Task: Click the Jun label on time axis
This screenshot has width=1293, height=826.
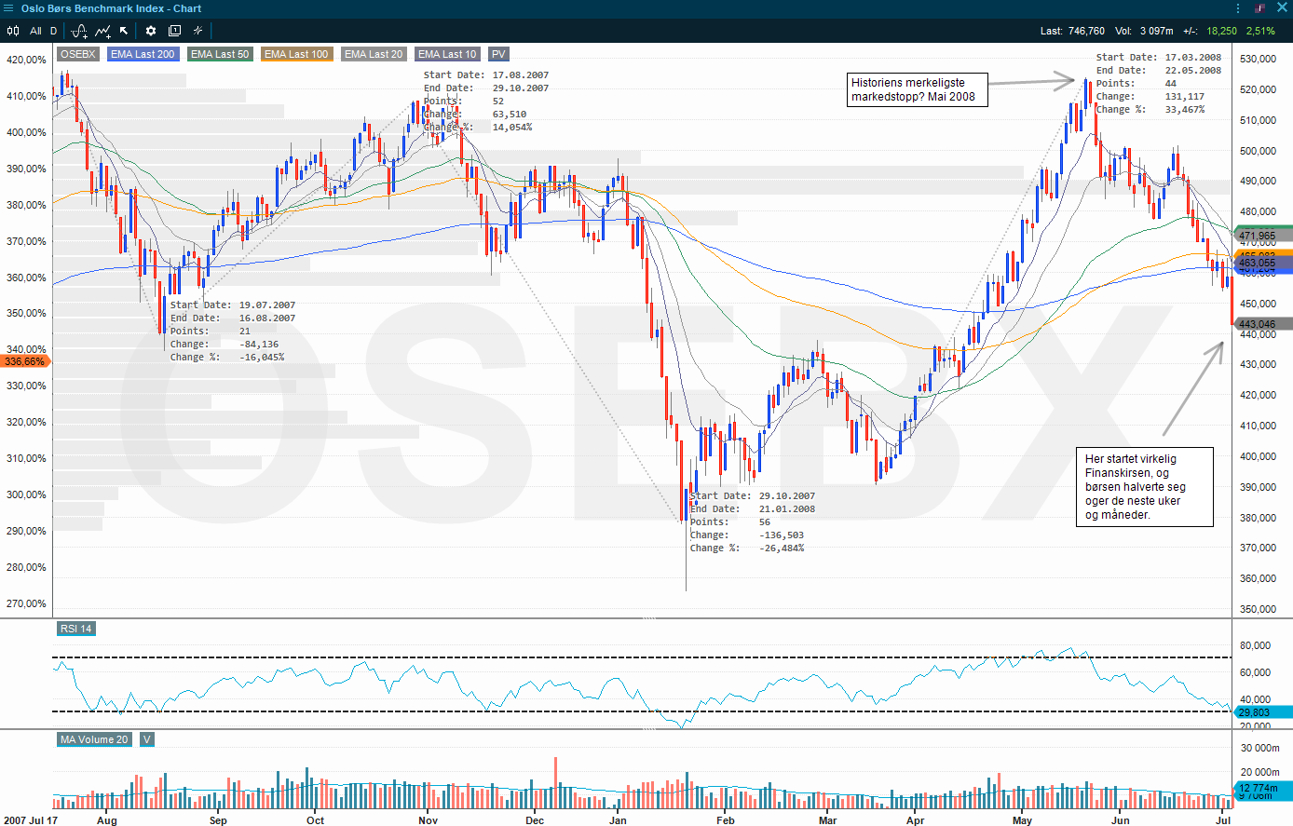Action: (1121, 820)
